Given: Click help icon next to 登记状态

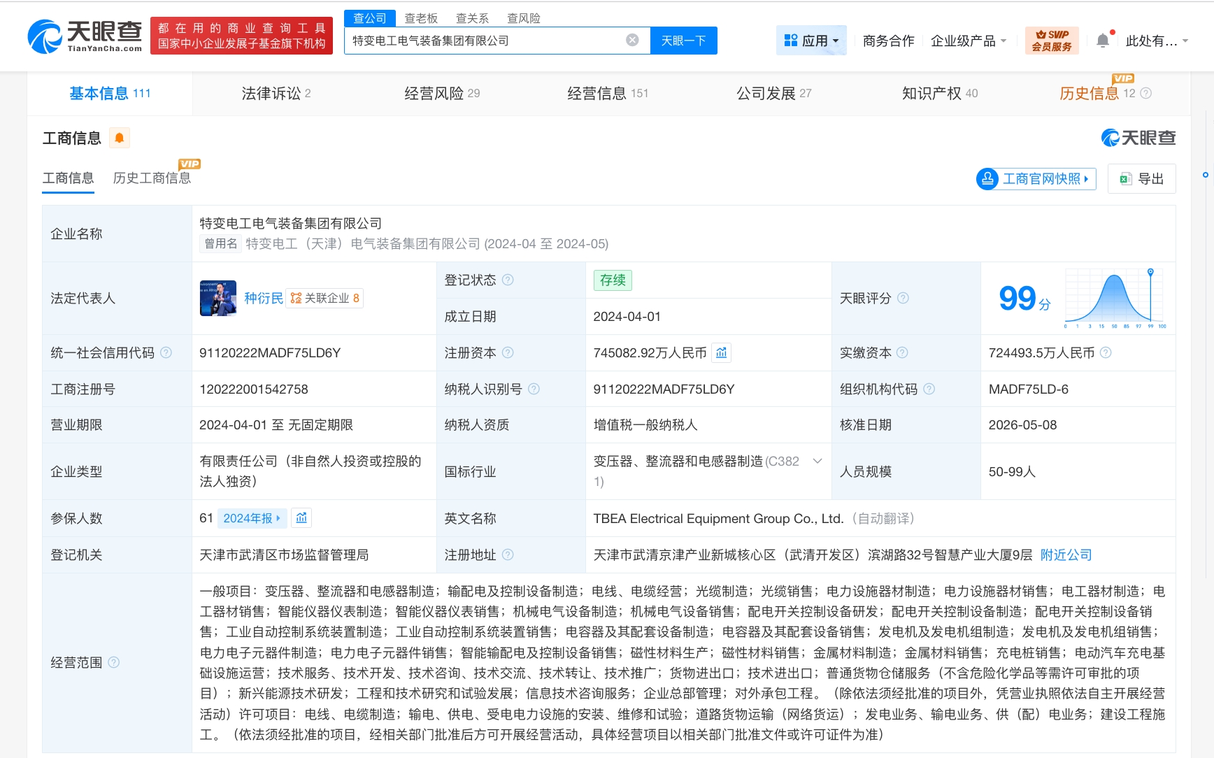Looking at the screenshot, I should click(508, 280).
